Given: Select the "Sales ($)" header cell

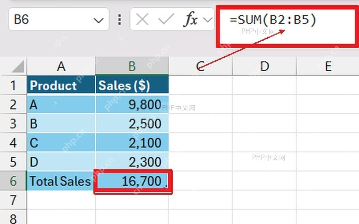Looking at the screenshot, I should pos(132,85).
